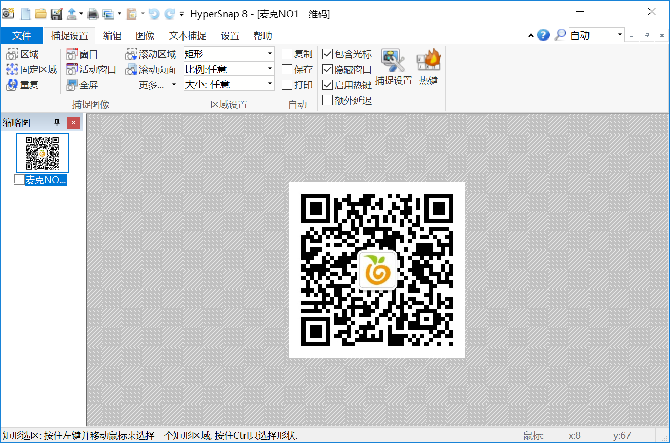Check the box beside 麦克NO... thumbnail
Viewport: 670px width, 443px height.
[19, 180]
